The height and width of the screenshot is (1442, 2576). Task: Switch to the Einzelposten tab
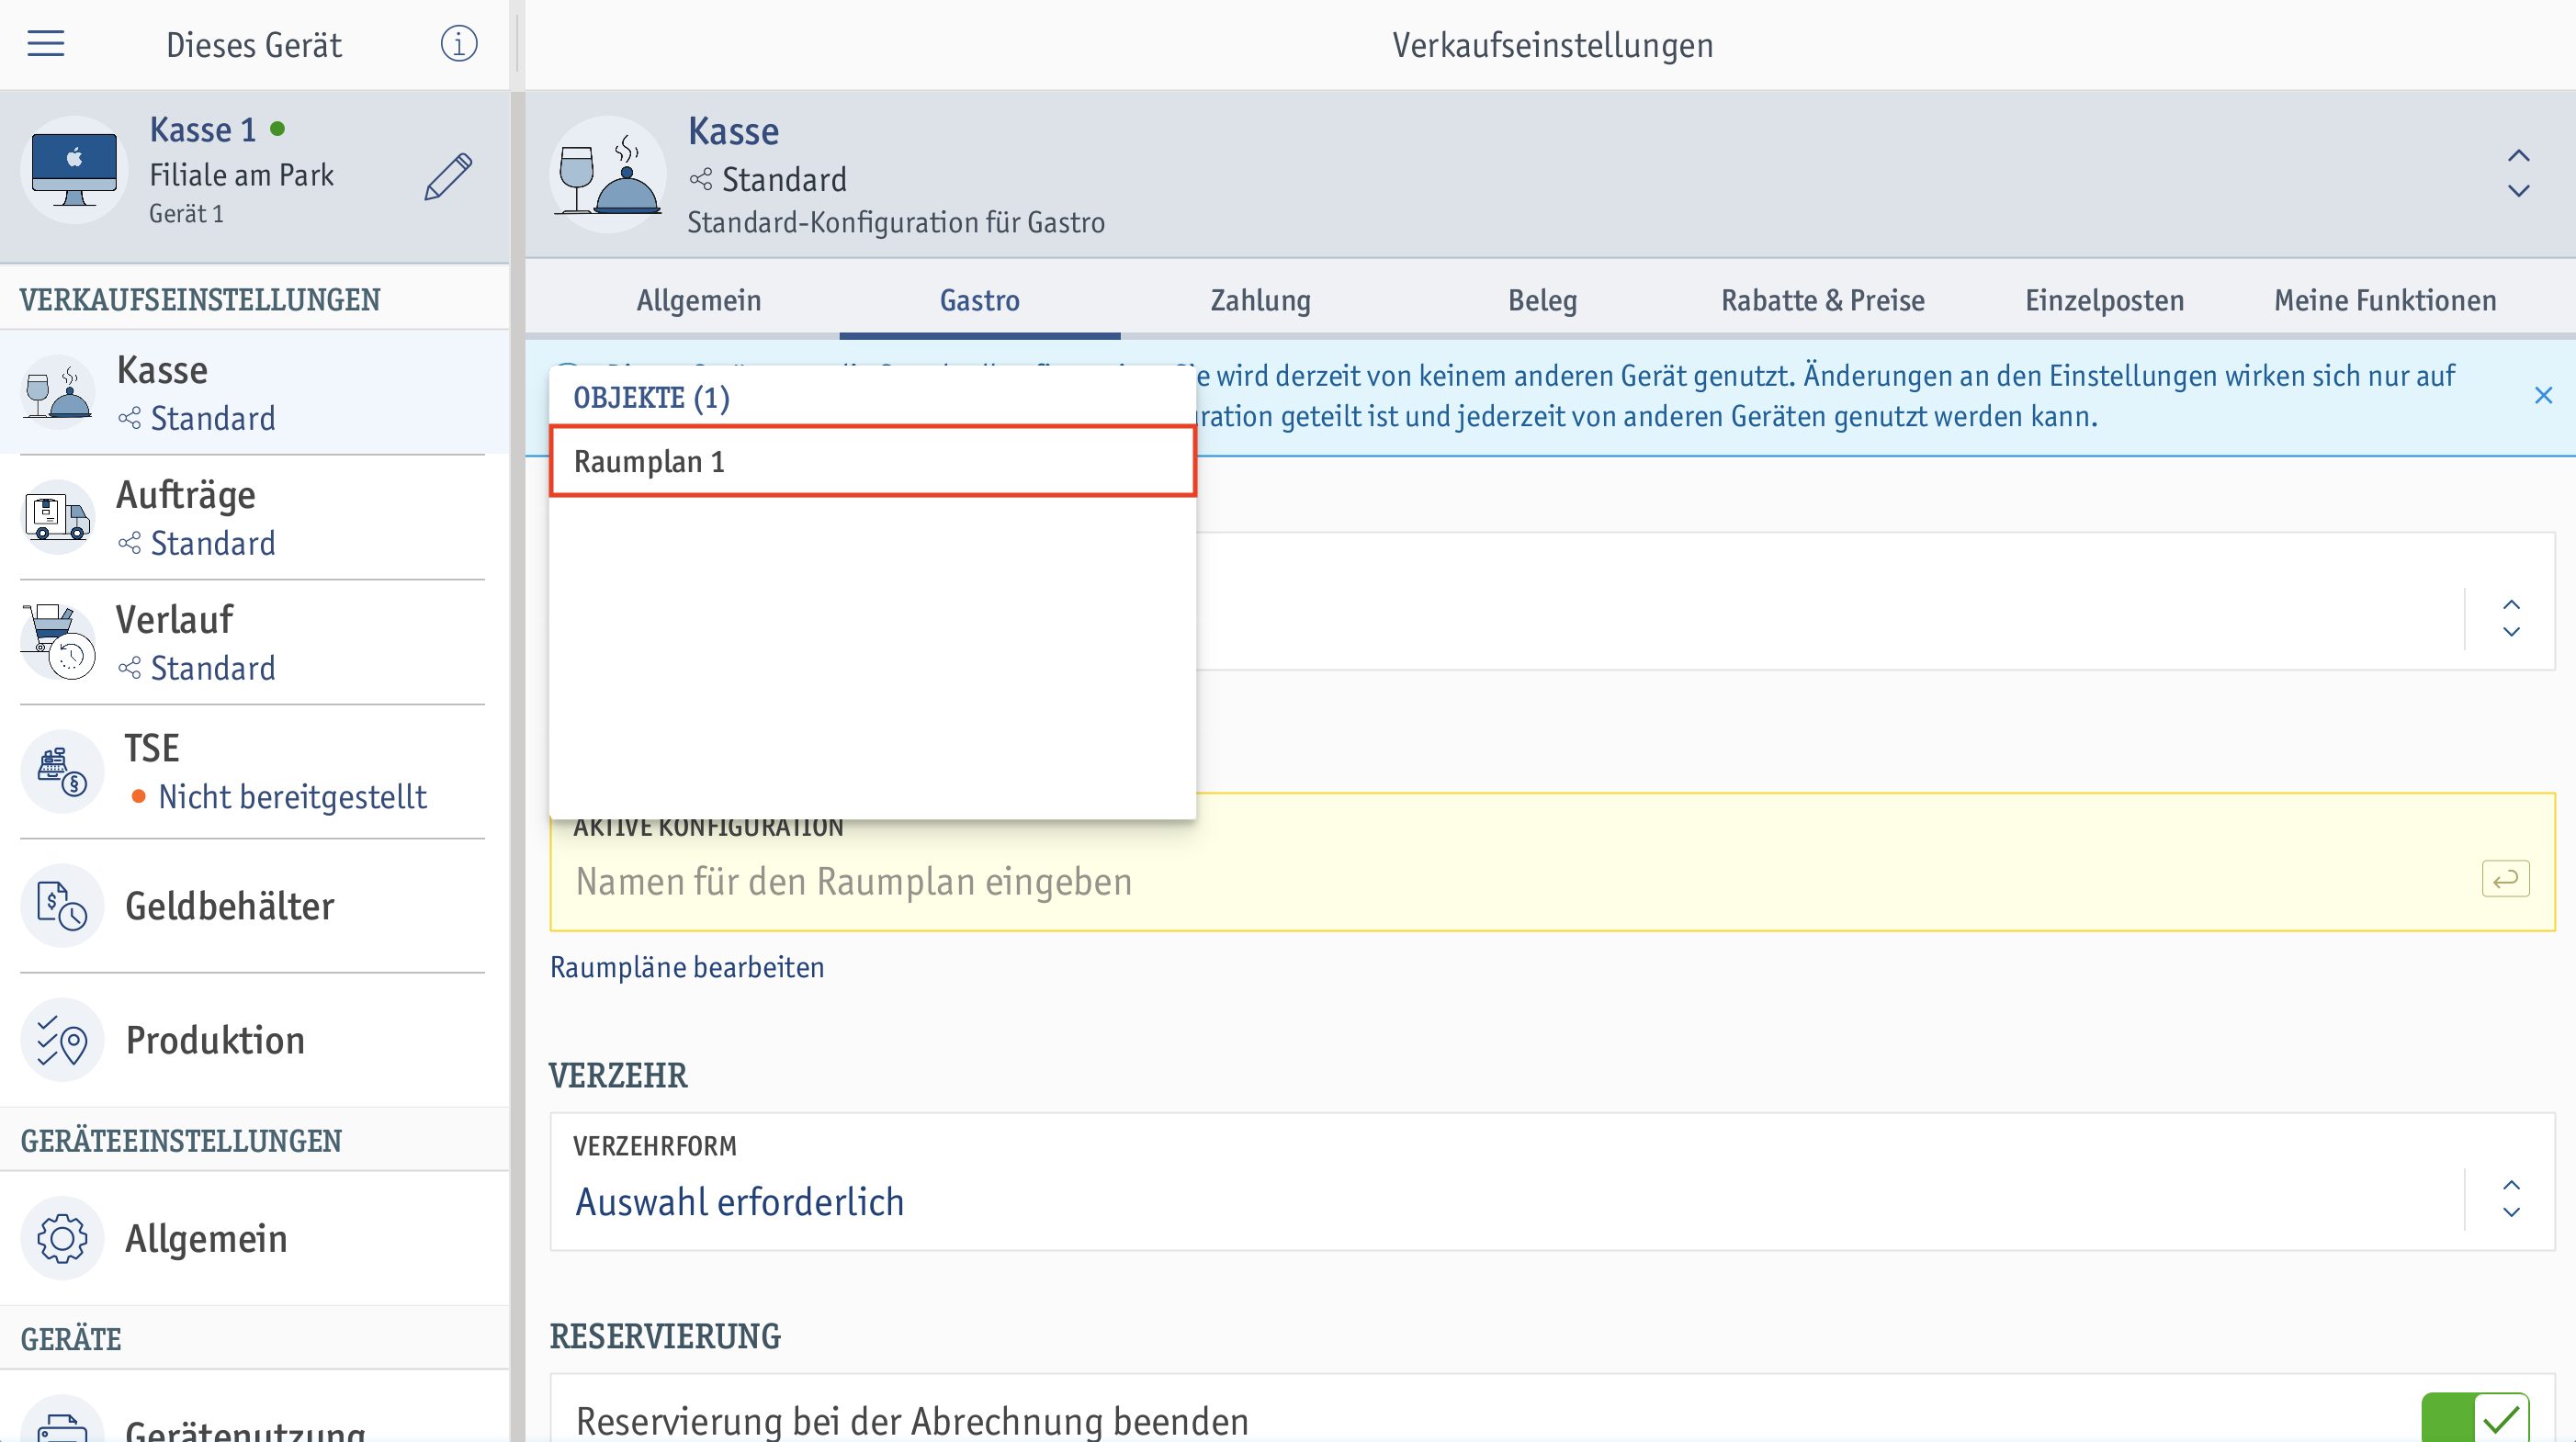pos(2104,300)
